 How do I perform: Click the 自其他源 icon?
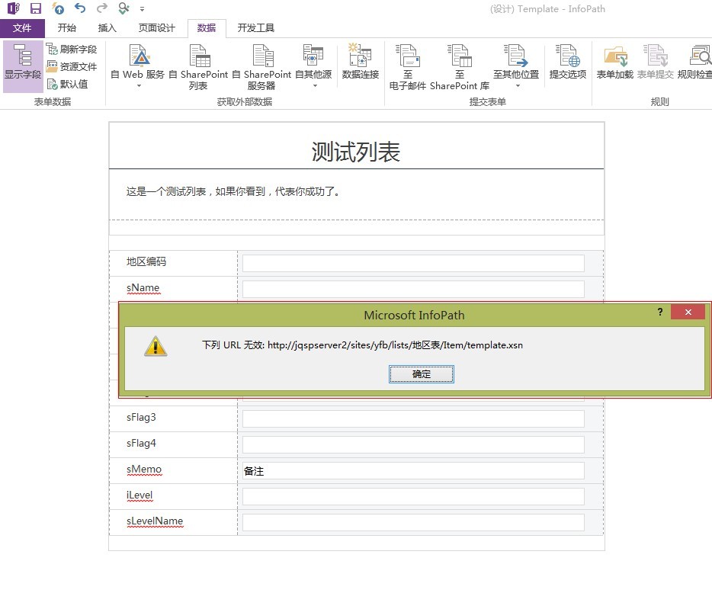(x=313, y=54)
